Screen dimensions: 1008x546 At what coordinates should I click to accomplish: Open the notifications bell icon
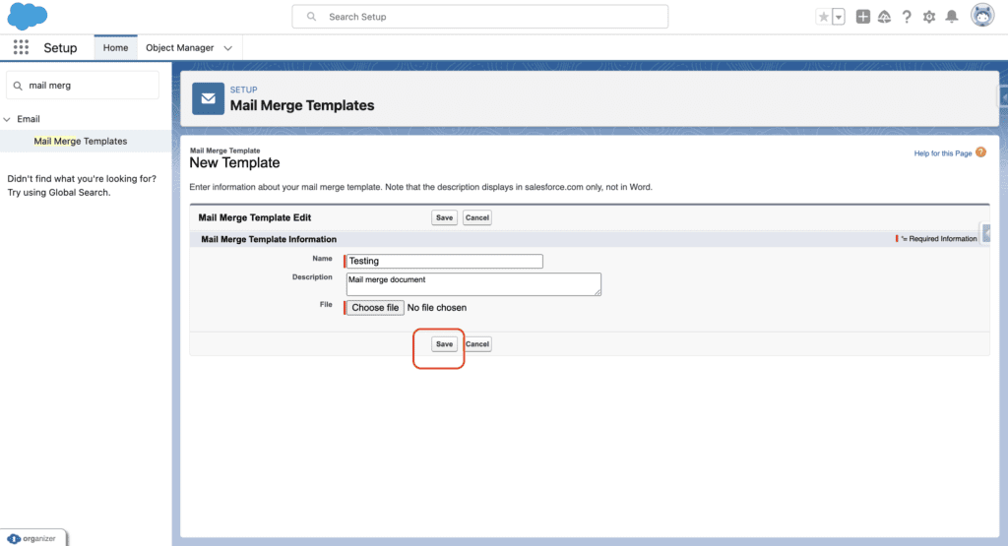click(x=951, y=17)
